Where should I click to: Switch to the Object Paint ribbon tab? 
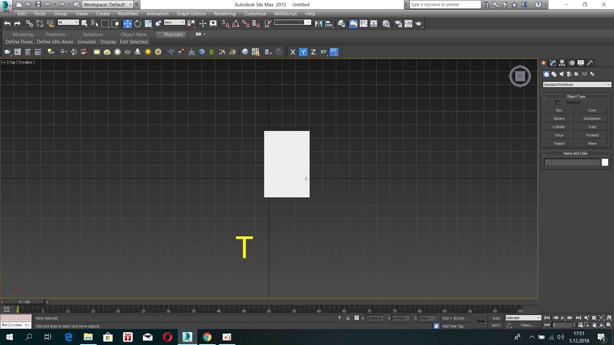133,34
